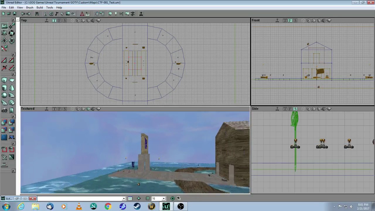The image size is (375, 211).
Task: Collapse the CSG operations group
Action: tap(14, 117)
